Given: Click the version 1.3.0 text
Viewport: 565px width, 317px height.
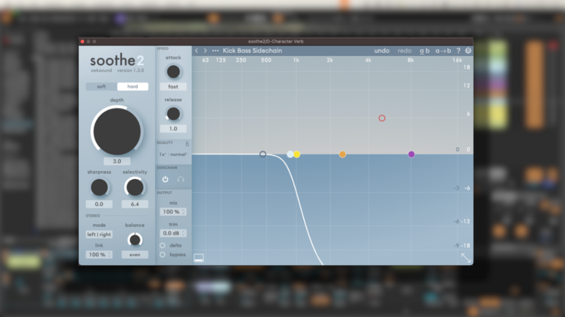Looking at the screenshot, I should point(130,71).
